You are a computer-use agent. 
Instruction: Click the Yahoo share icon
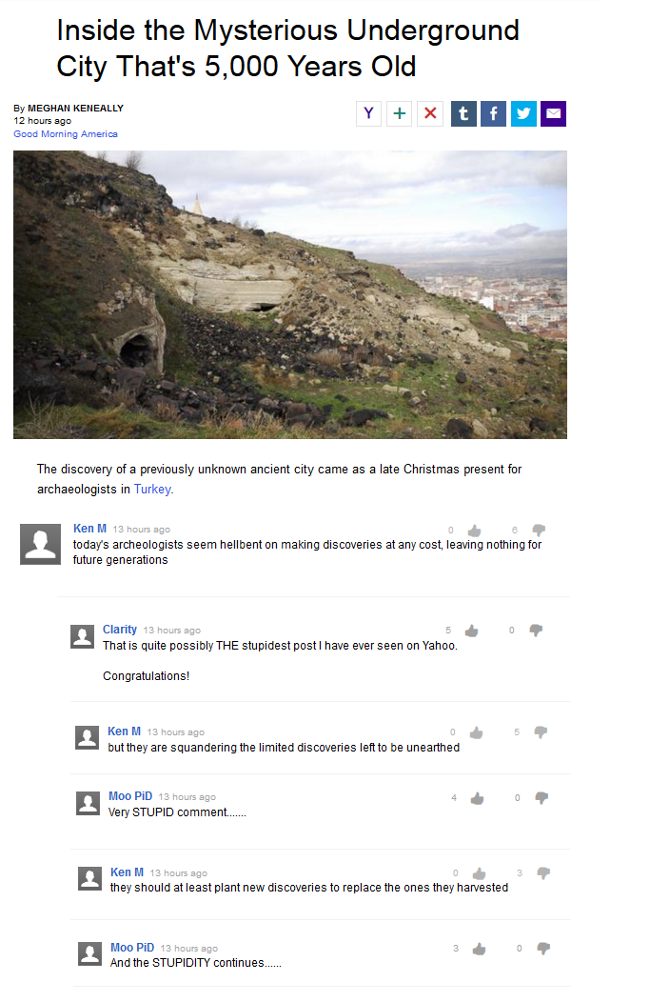coord(369,113)
